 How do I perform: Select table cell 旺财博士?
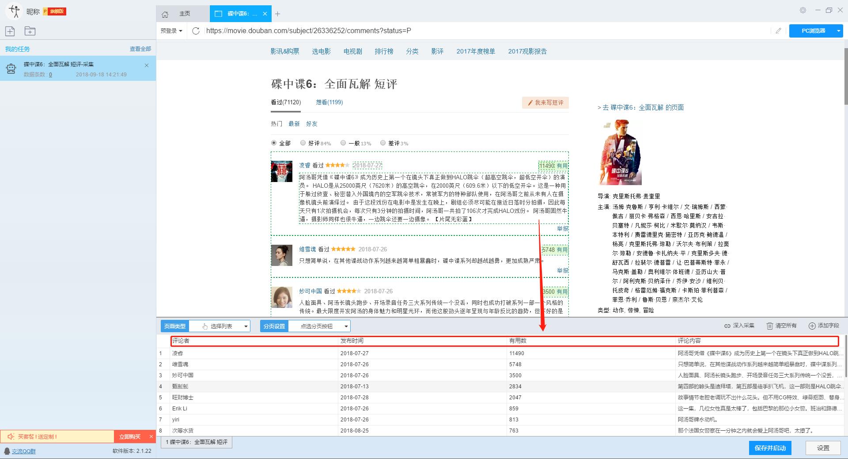click(x=254, y=397)
